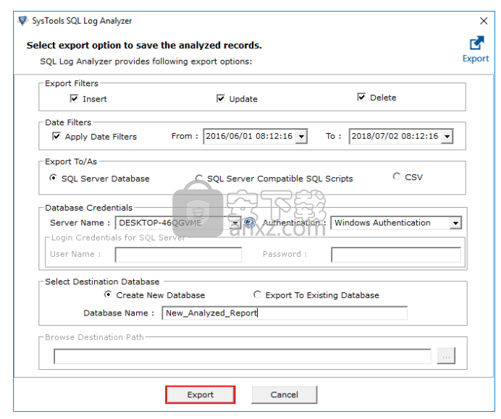The image size is (501, 419).
Task: Click the Database Name input field
Action: tap(285, 313)
